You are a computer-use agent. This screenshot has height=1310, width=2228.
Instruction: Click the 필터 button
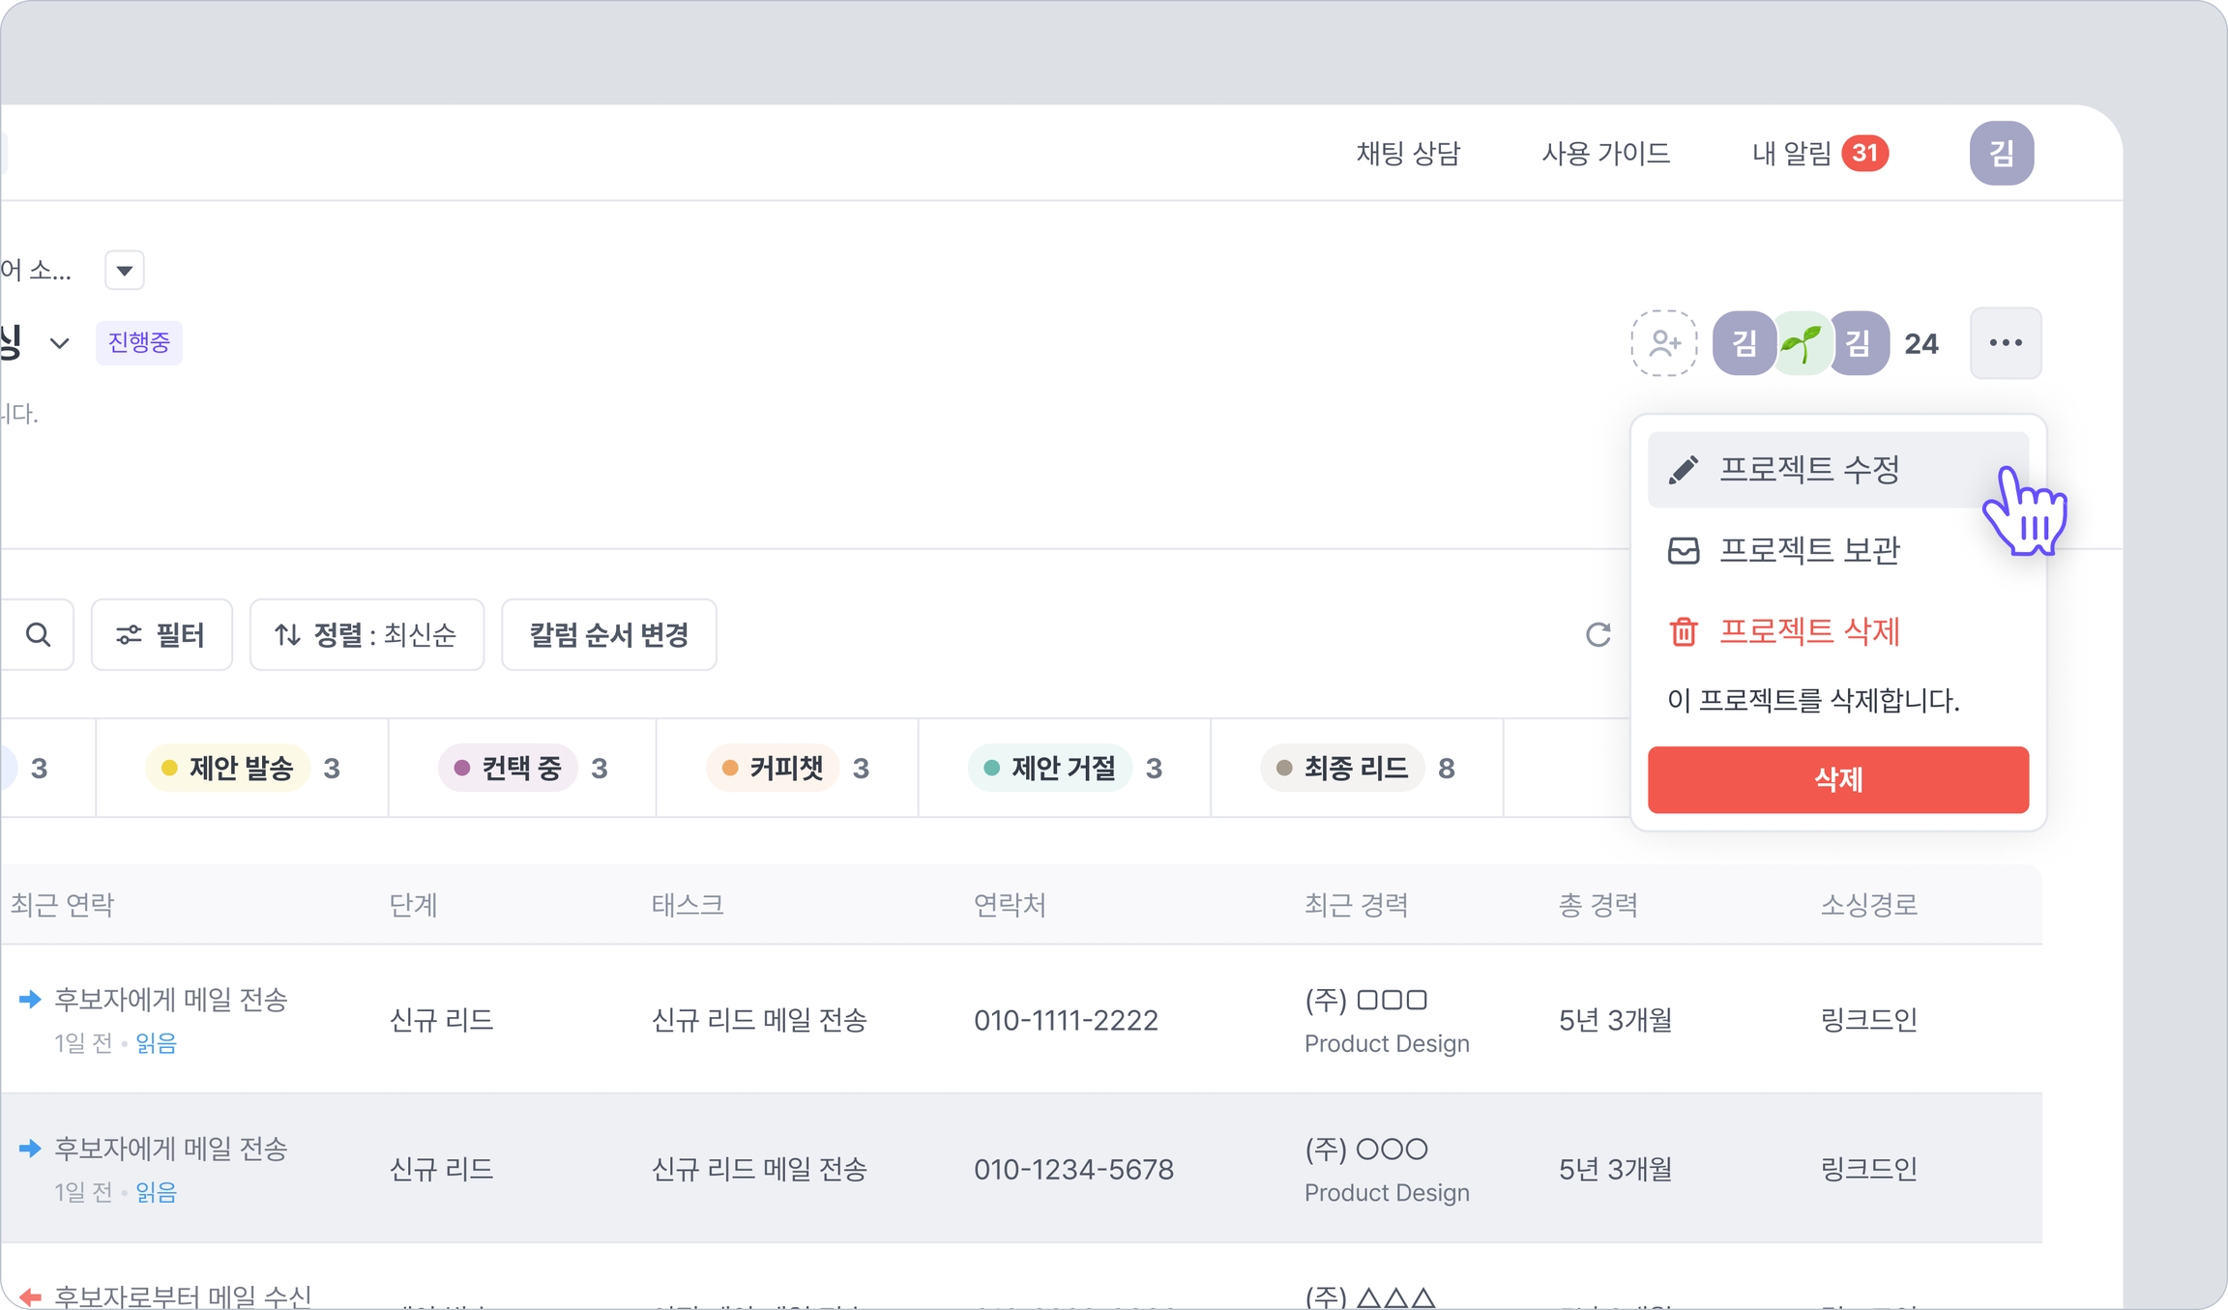[161, 635]
